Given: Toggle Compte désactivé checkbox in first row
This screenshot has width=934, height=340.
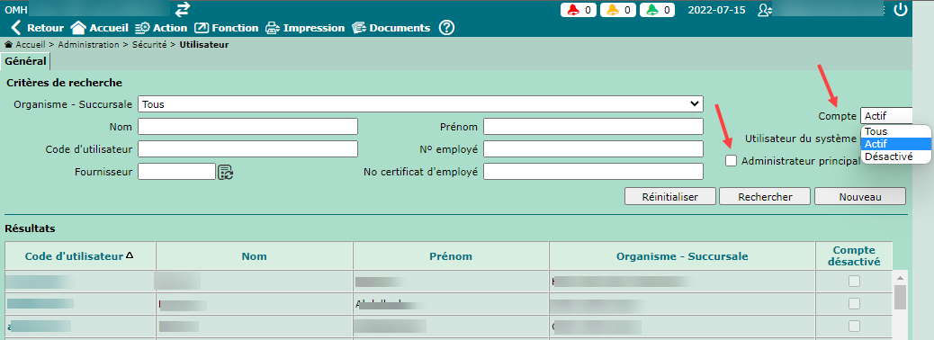Looking at the screenshot, I should 854,281.
